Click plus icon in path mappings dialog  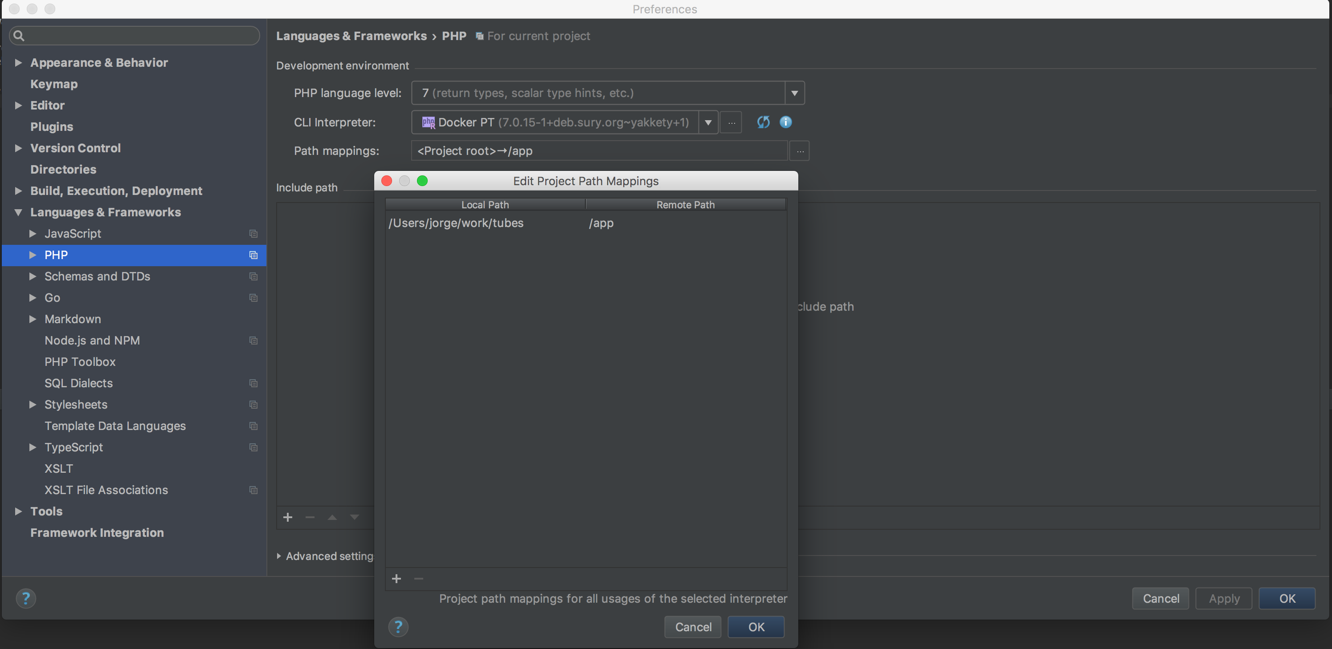pos(396,579)
